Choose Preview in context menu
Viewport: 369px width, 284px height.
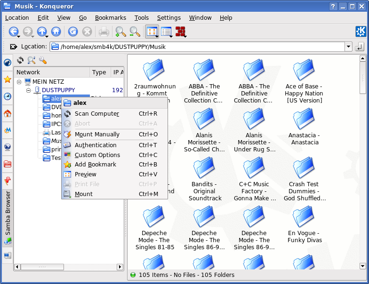pyautogui.click(x=115, y=174)
